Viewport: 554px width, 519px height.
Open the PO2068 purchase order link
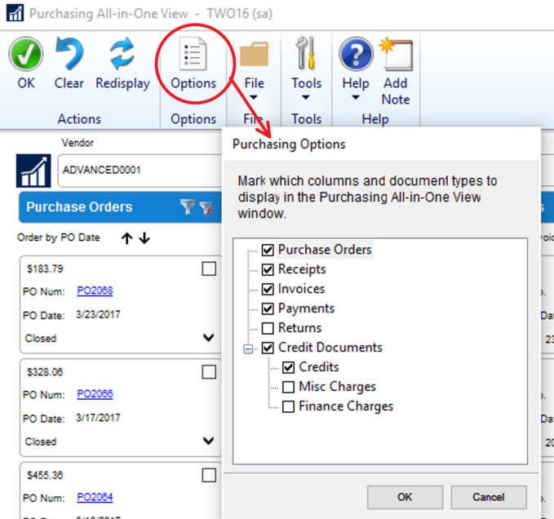pos(95,291)
